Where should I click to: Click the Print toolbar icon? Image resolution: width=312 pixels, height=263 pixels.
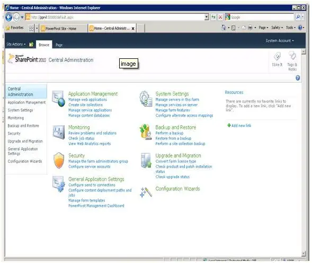click(x=250, y=28)
